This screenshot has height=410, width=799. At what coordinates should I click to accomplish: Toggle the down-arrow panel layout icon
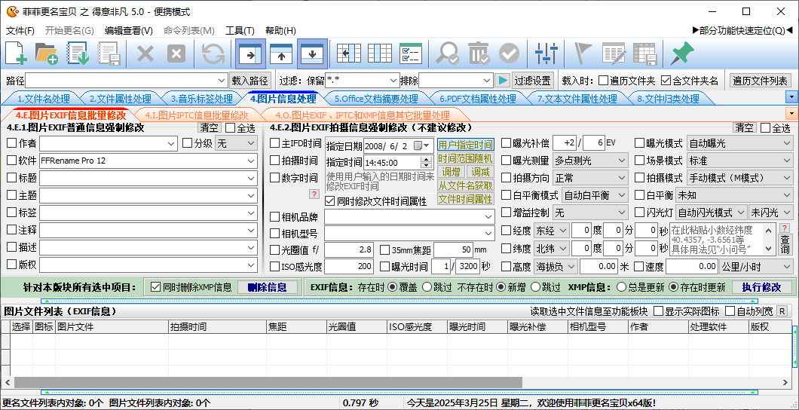point(312,54)
